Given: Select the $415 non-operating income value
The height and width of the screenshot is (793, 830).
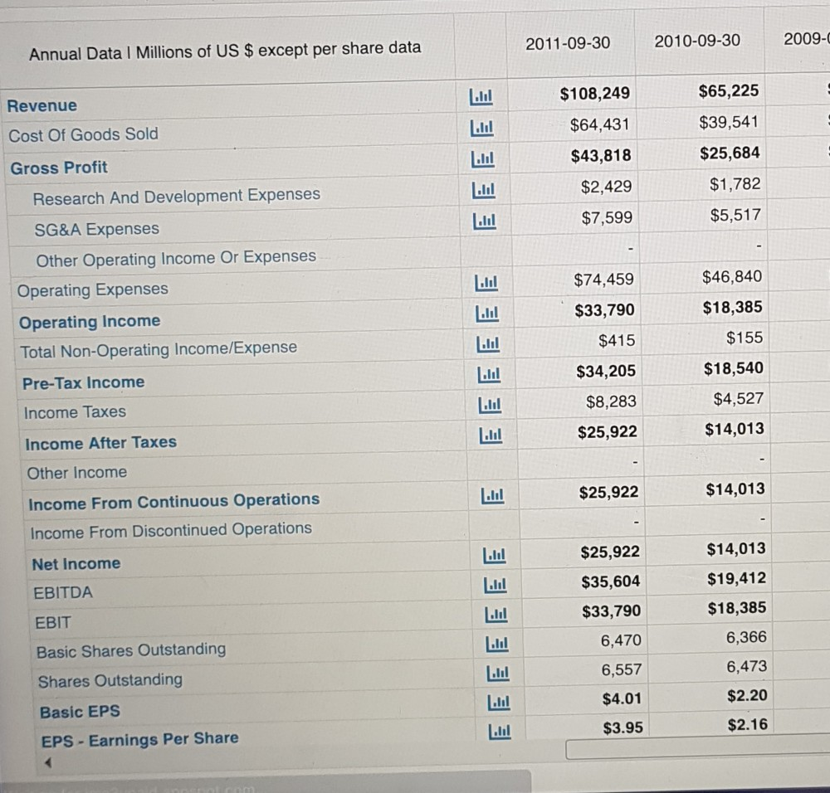Looking at the screenshot, I should pos(617,340).
